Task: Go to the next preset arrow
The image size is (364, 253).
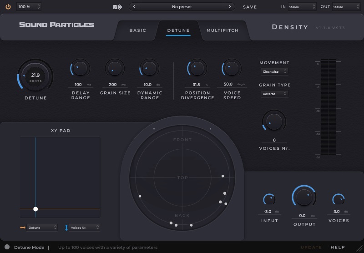Action: pos(230,7)
